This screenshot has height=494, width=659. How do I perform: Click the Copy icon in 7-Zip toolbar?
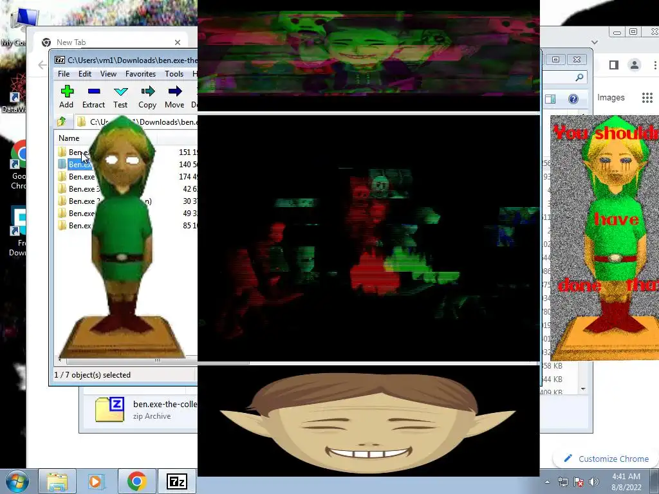(147, 96)
